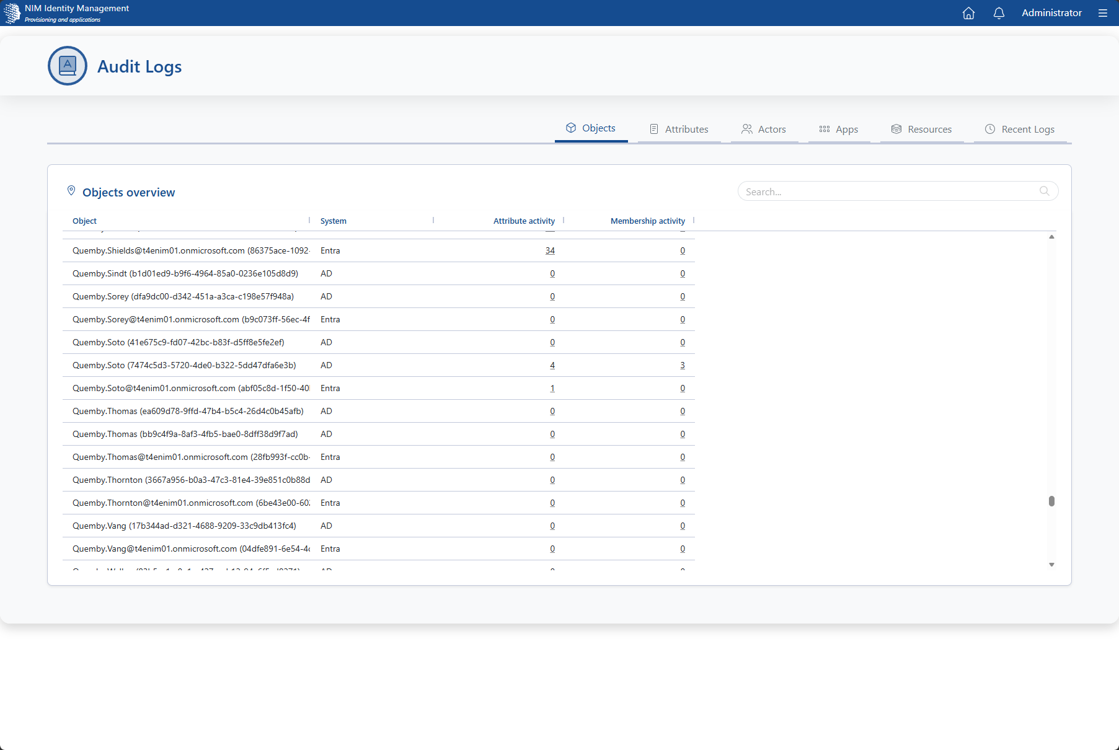
Task: Go to home via house icon
Action: click(x=968, y=13)
